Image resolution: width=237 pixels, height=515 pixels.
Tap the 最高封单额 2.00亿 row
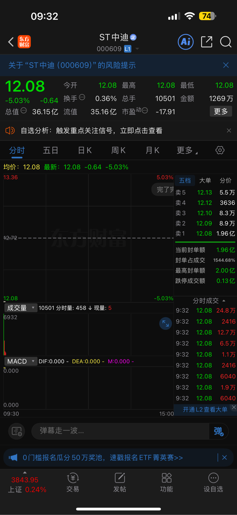point(205,271)
